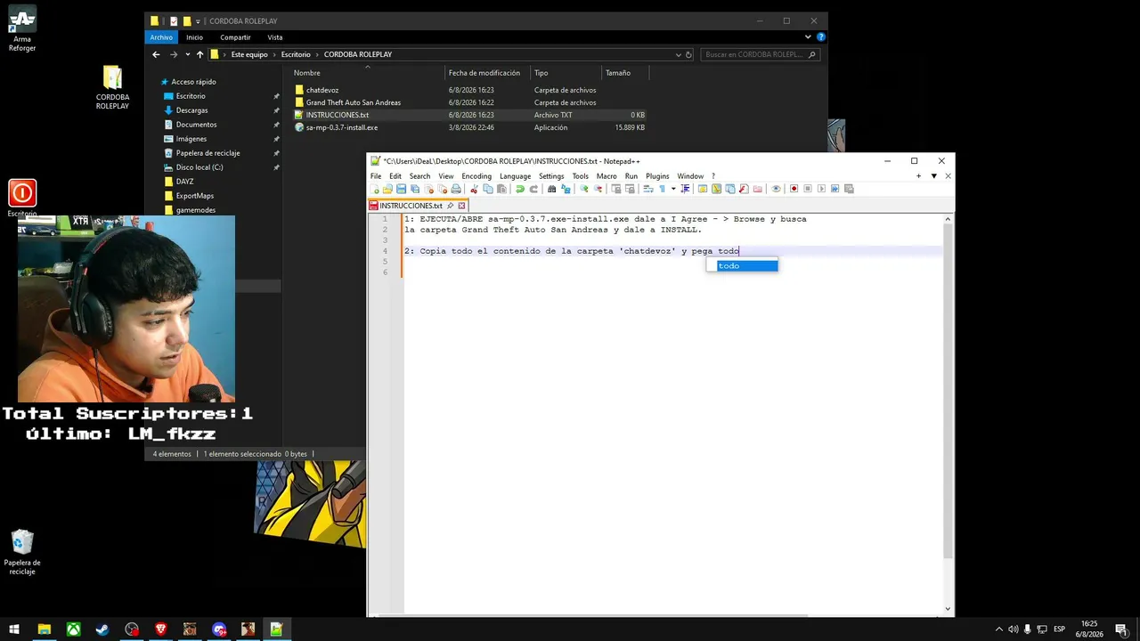Screen dimensions: 1140x641
Task: Open the Explorer address bar history dropdown
Action: [679, 54]
